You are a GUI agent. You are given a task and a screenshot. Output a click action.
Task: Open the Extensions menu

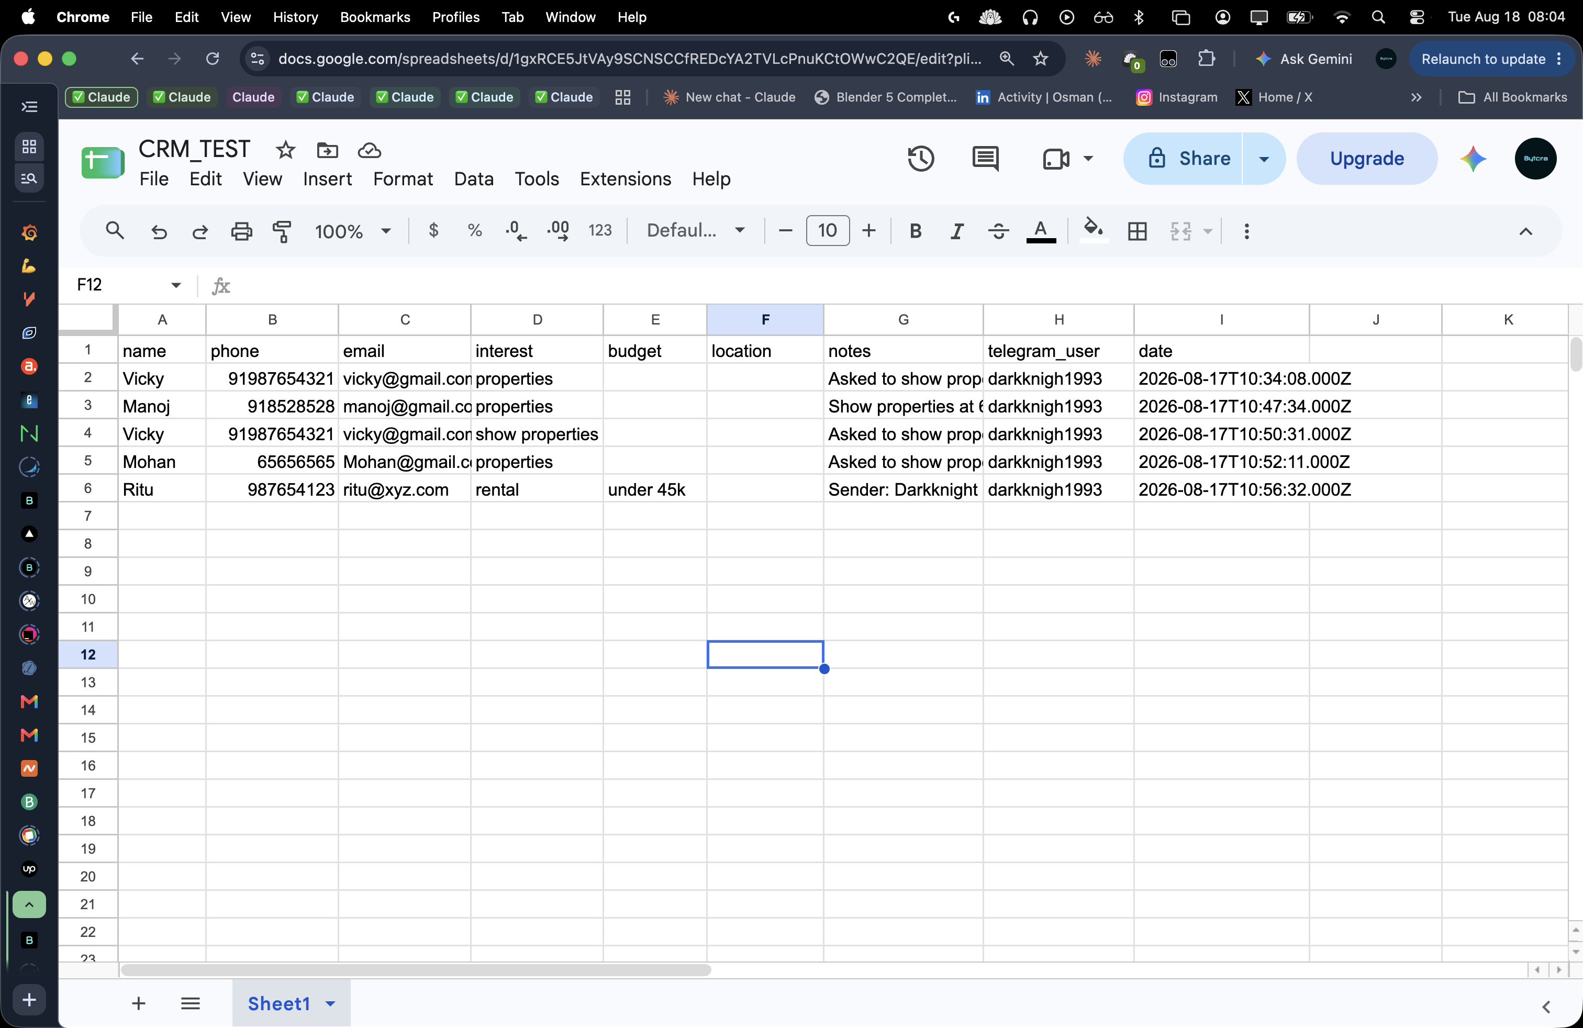[625, 179]
